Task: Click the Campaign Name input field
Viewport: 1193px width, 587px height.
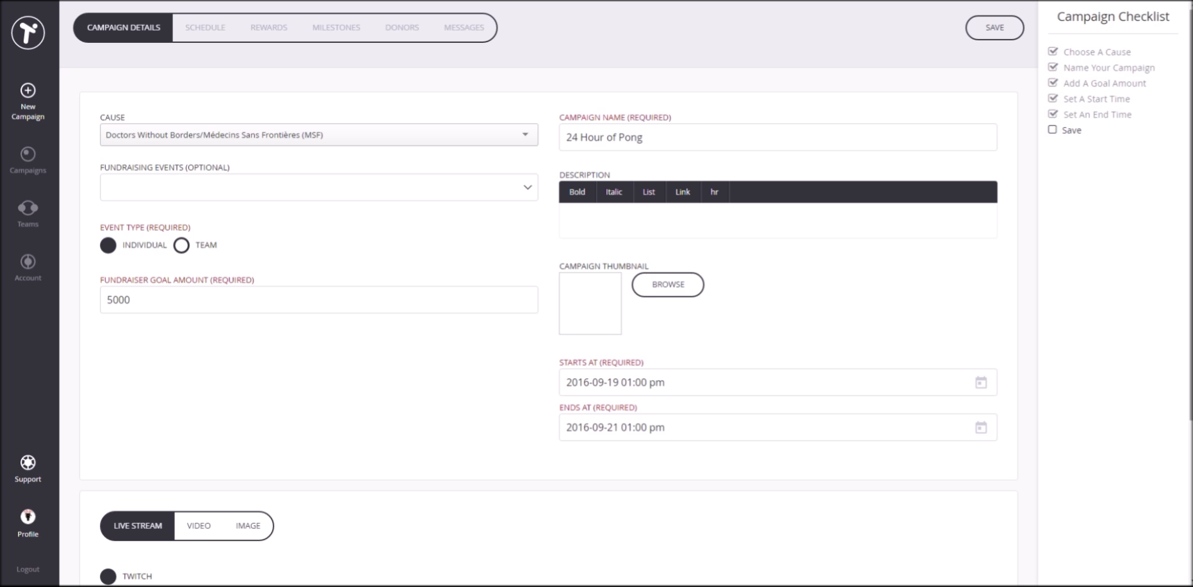Action: pyautogui.click(x=778, y=137)
